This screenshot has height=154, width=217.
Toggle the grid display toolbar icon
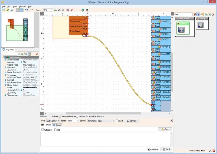pyautogui.click(x=22, y=10)
